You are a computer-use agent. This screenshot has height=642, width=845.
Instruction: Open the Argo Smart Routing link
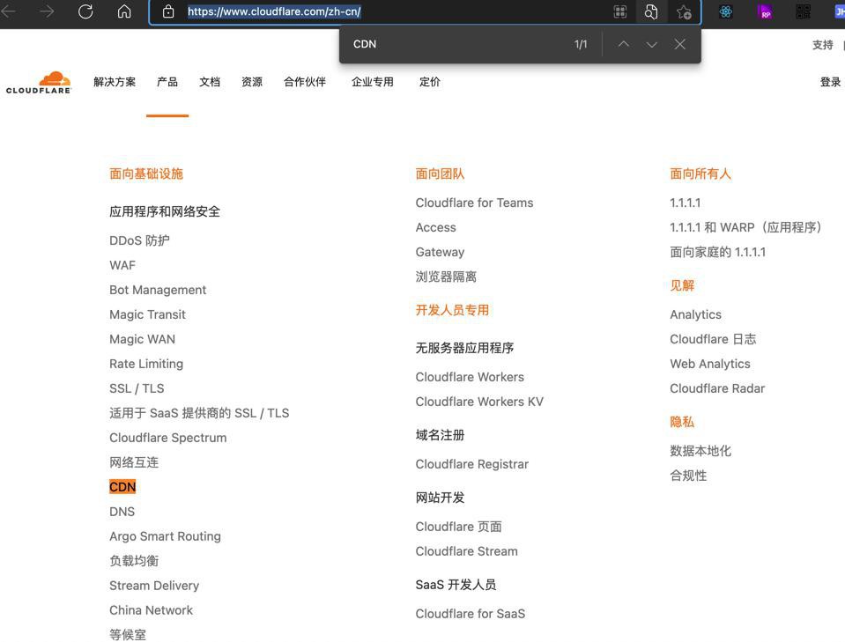(165, 536)
